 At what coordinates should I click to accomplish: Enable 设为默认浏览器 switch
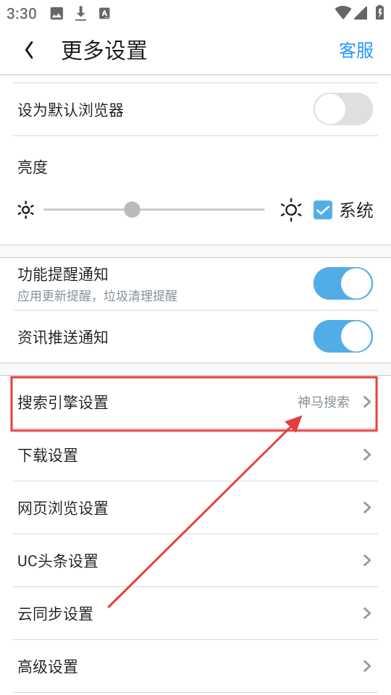coord(343,109)
